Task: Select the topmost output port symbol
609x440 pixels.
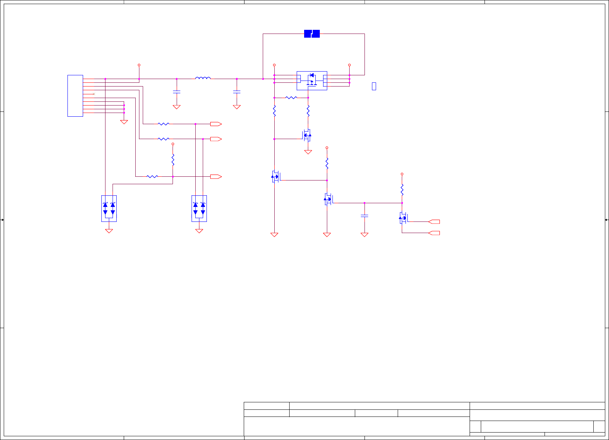Action: [x=216, y=124]
